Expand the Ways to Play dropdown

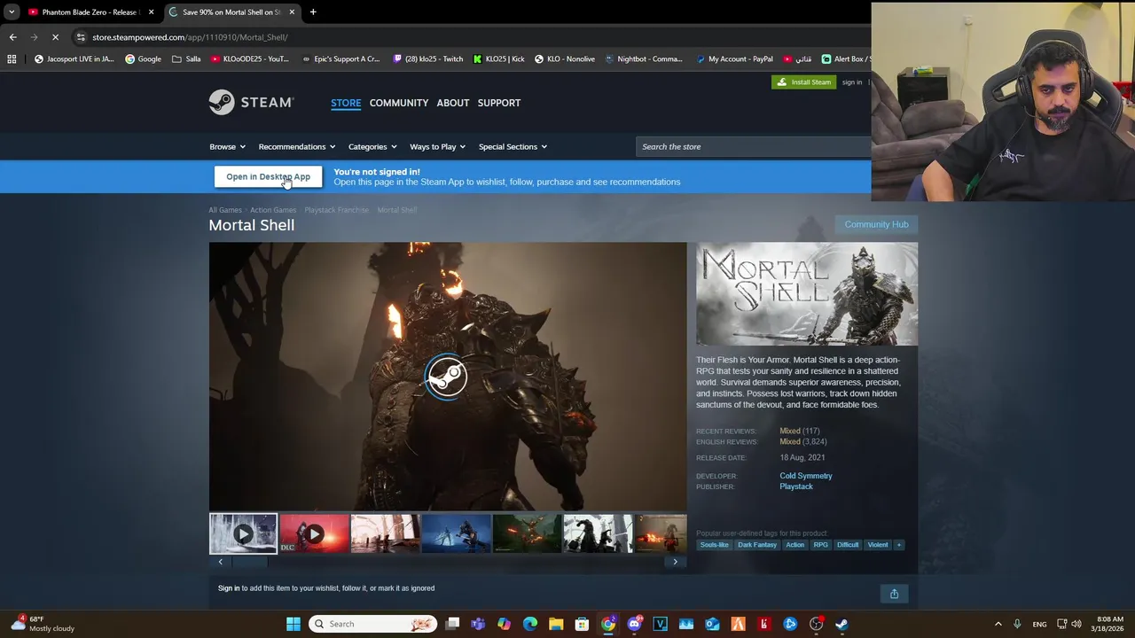pos(438,147)
